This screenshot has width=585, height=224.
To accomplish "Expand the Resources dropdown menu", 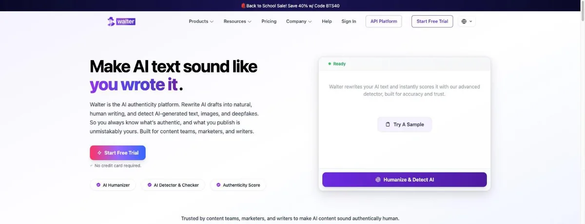I will 237,21.
